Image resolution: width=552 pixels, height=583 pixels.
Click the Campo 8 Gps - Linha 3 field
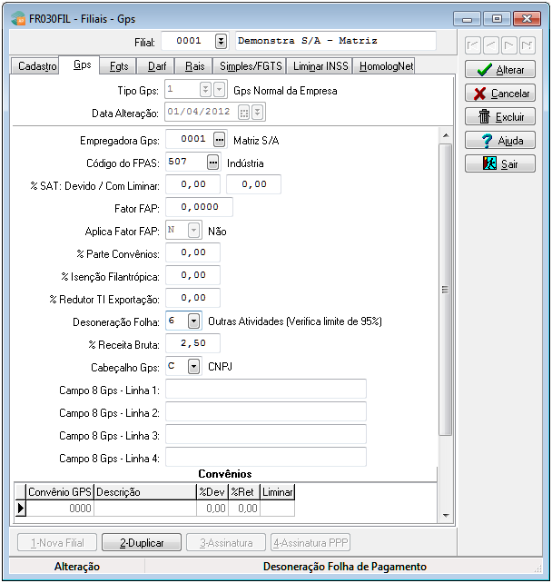(x=266, y=434)
